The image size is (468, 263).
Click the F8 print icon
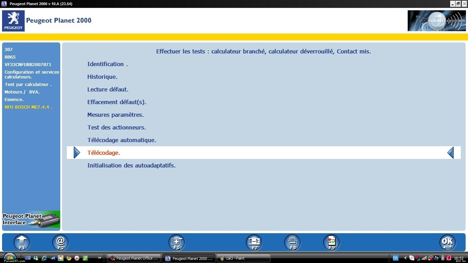click(293, 242)
